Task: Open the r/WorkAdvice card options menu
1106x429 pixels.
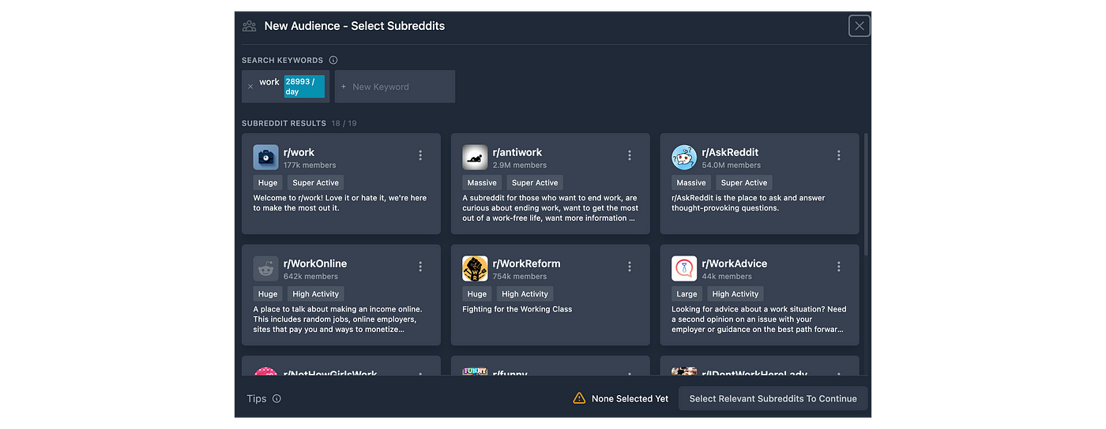Action: point(839,267)
